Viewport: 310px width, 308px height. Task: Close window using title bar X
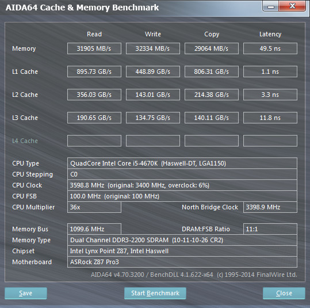coord(292,6)
